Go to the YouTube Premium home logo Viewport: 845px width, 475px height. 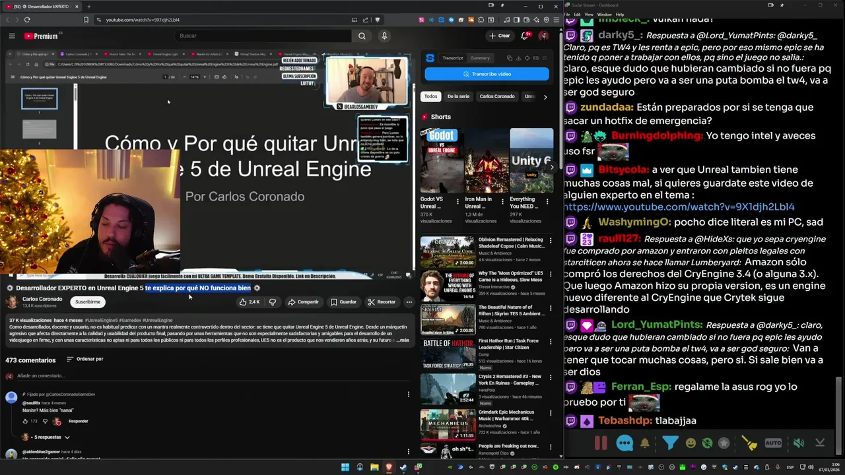pos(42,36)
